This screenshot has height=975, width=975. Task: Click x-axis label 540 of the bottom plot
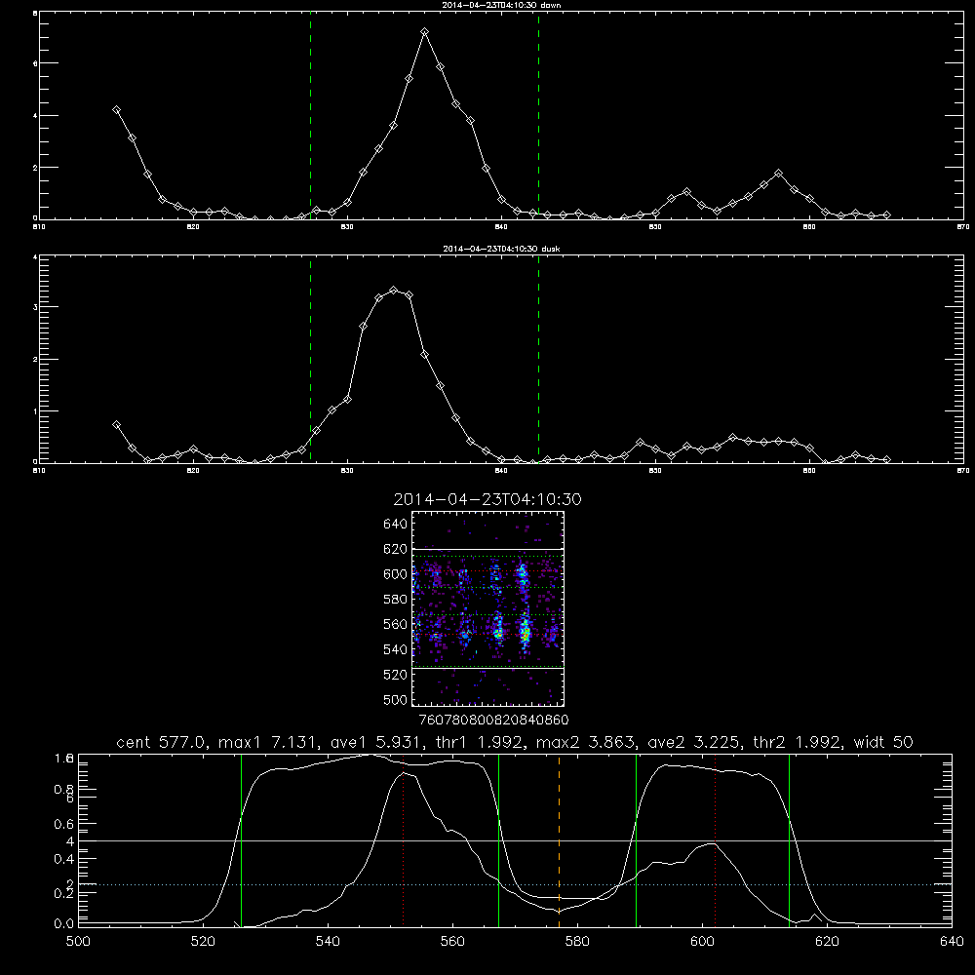click(x=328, y=942)
